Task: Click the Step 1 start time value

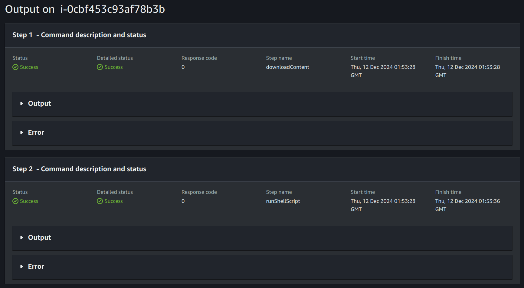Action: click(x=383, y=67)
